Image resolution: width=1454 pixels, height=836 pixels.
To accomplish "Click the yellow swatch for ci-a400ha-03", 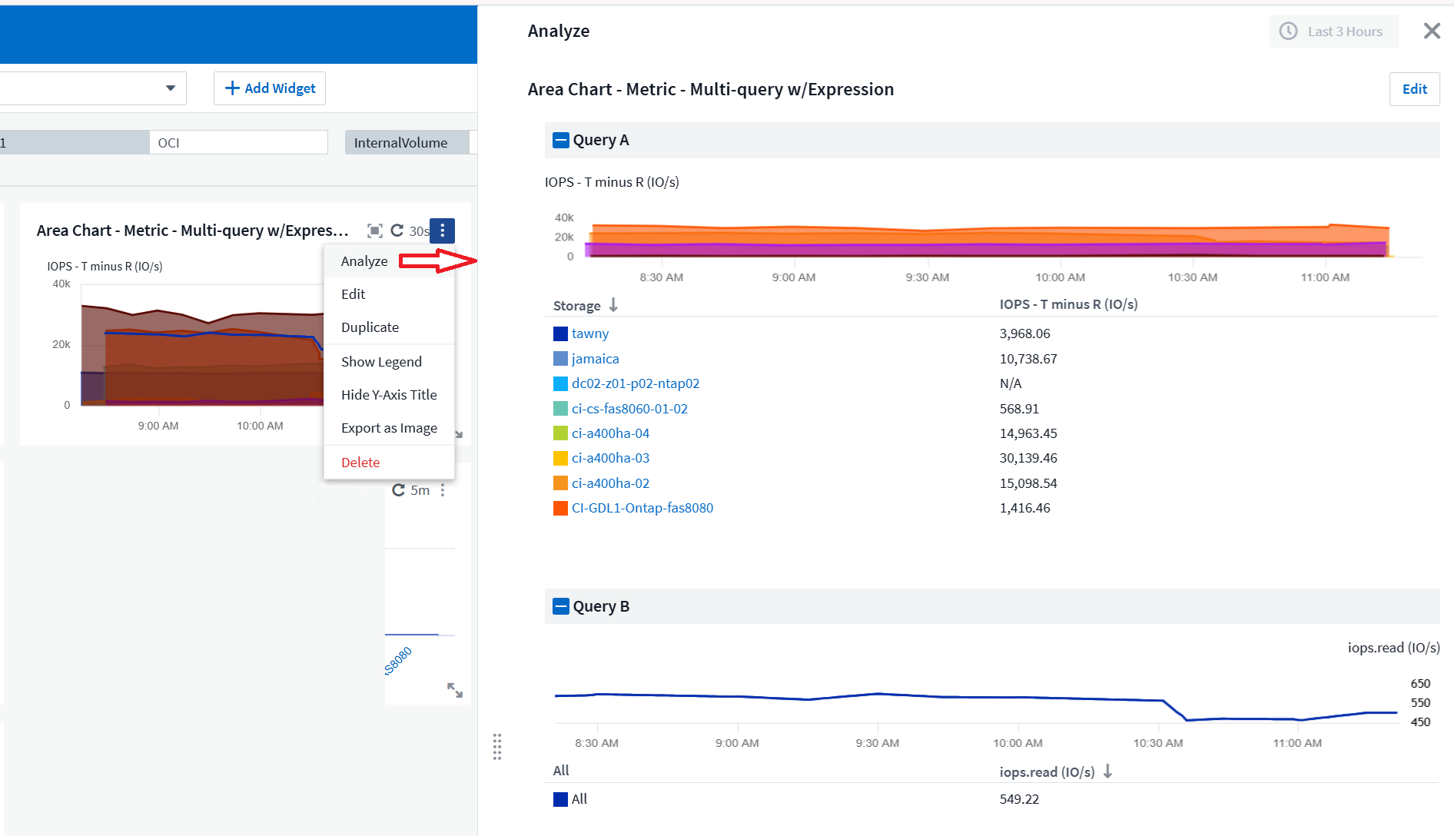I will [560, 457].
